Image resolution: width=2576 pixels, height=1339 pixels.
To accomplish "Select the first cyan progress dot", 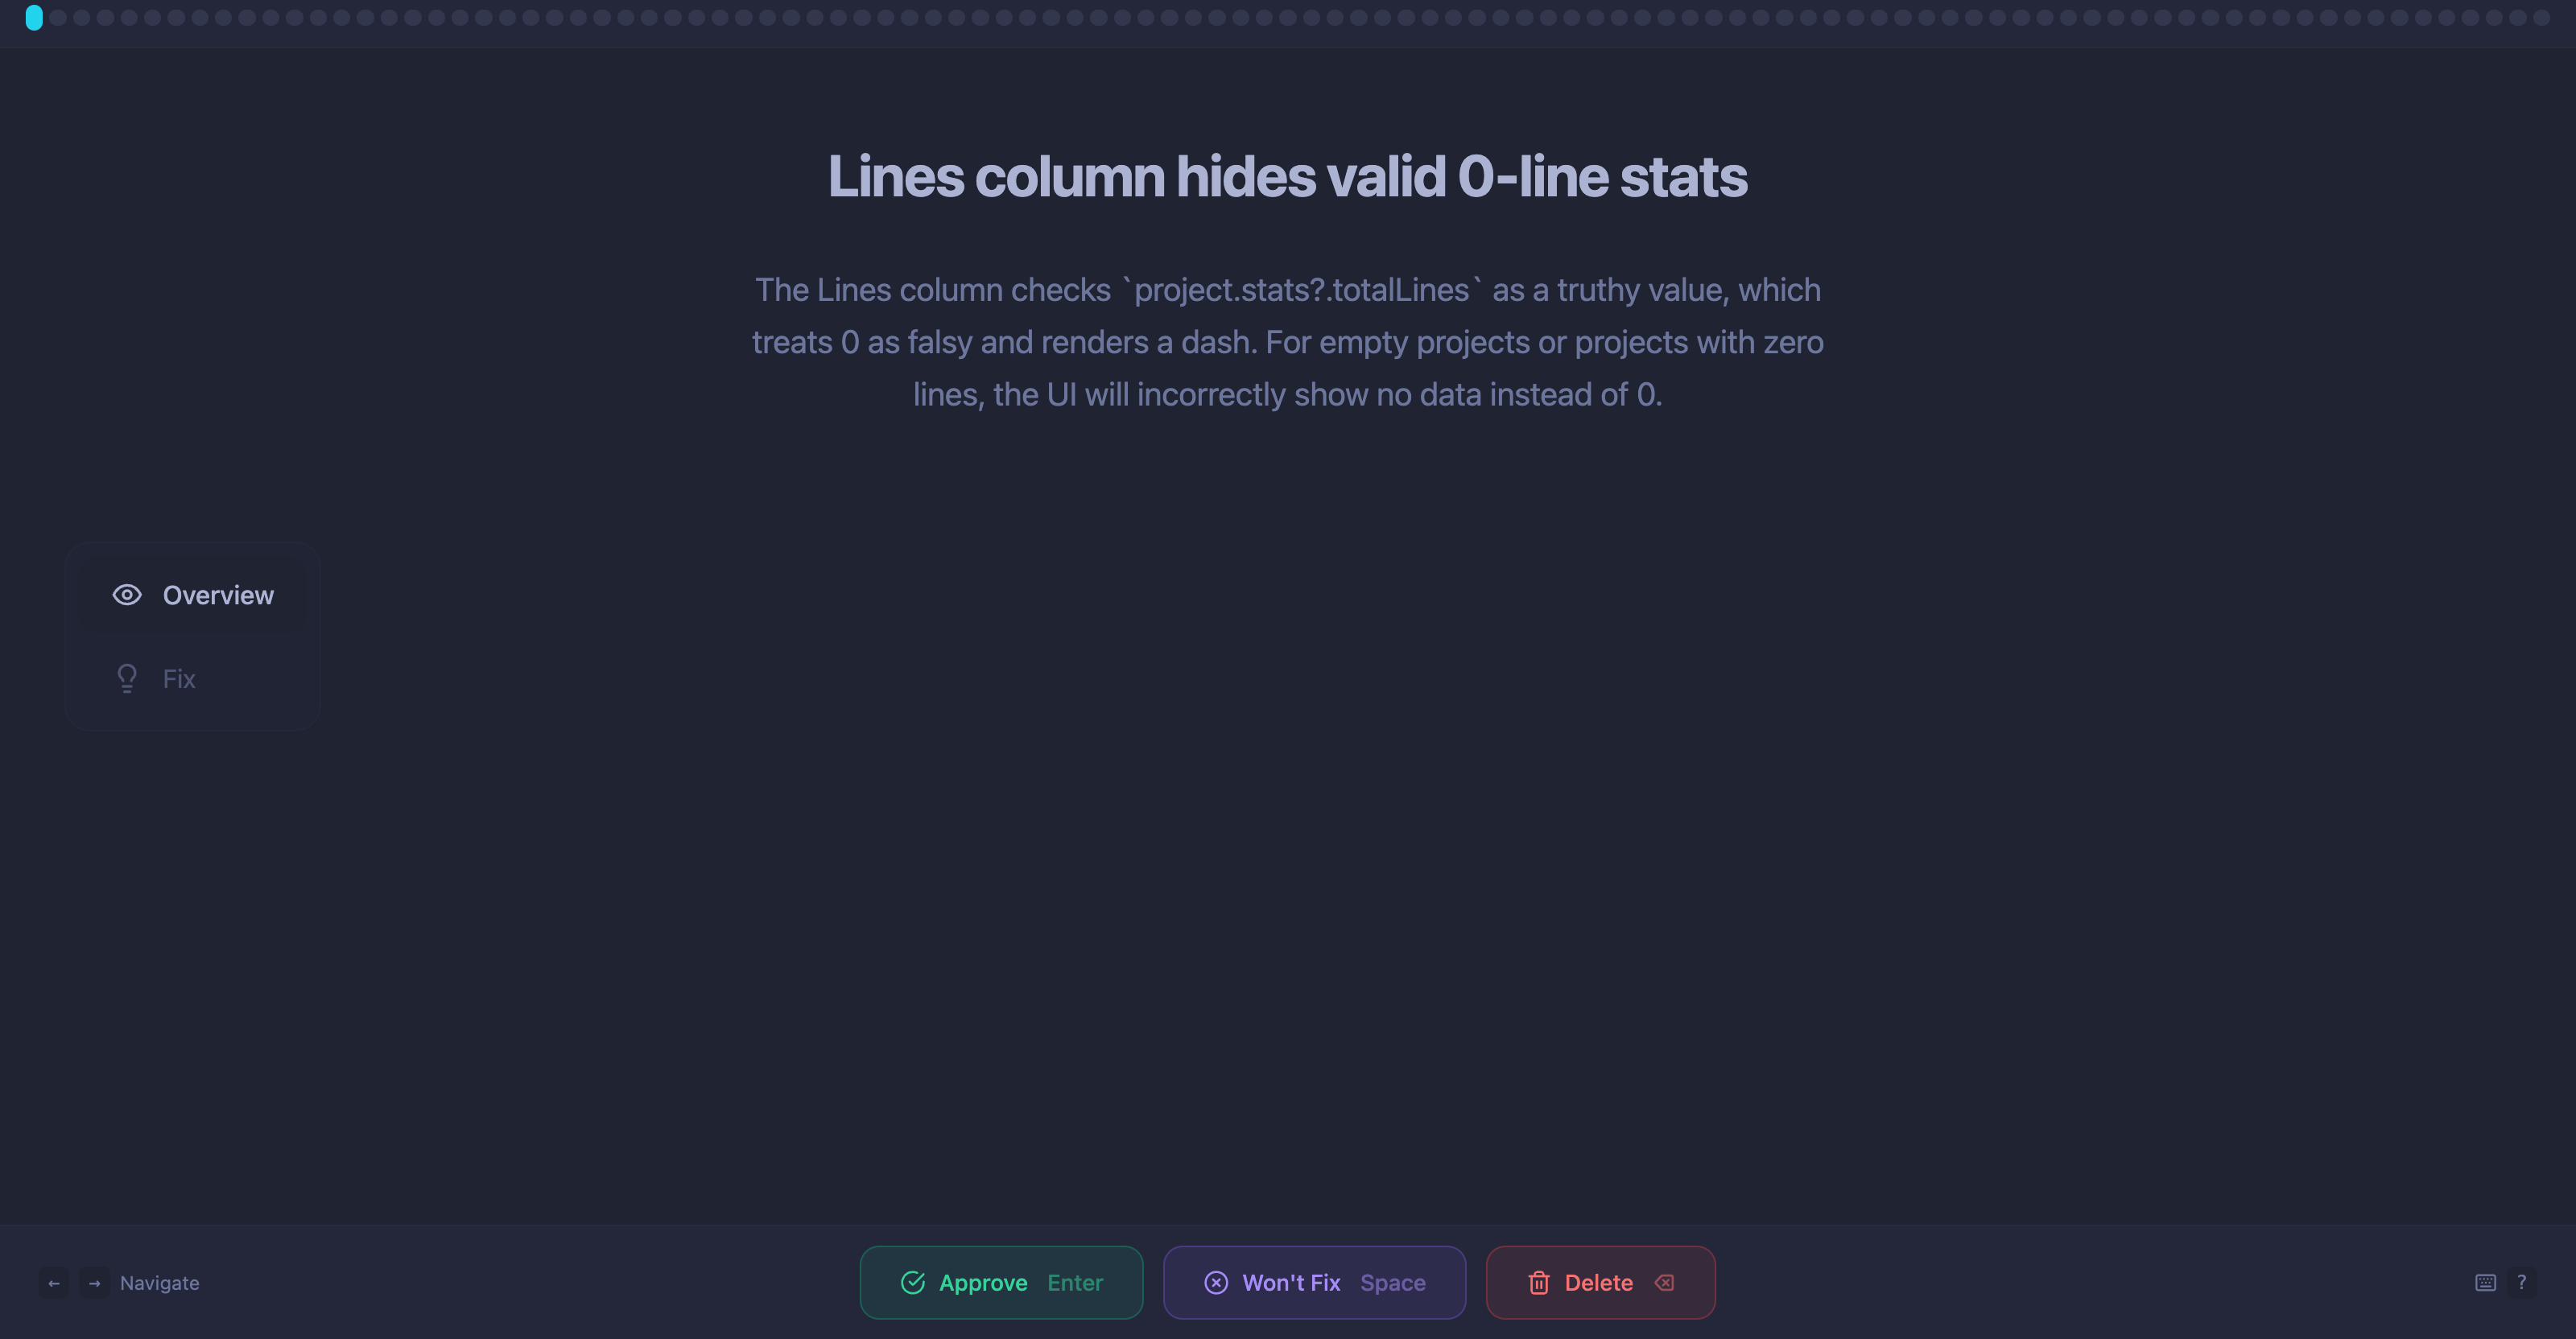I will coord(34,17).
